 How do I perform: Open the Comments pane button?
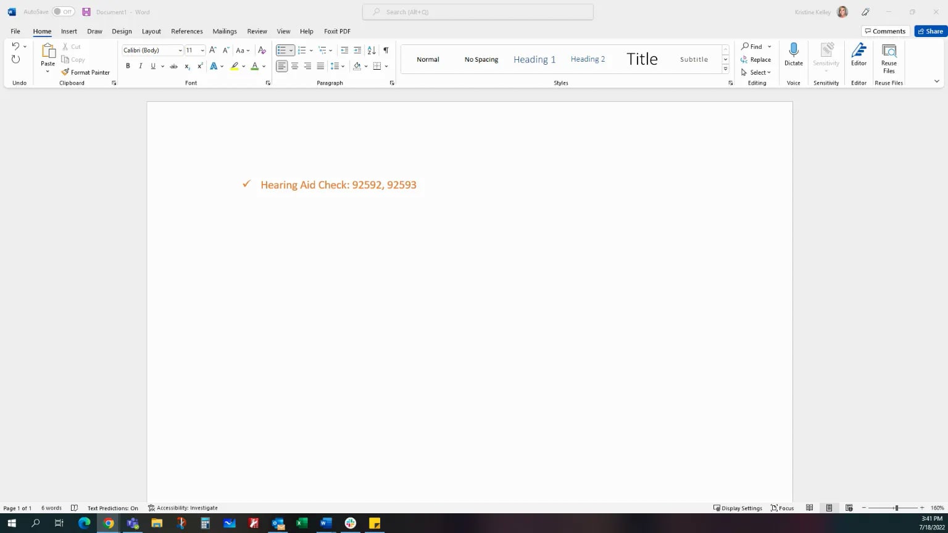click(x=885, y=31)
